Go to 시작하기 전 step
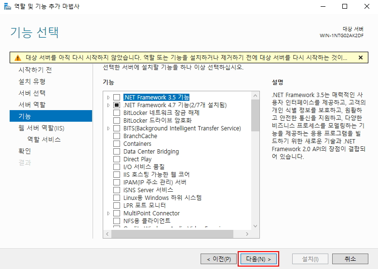378x269 pixels. (35, 70)
